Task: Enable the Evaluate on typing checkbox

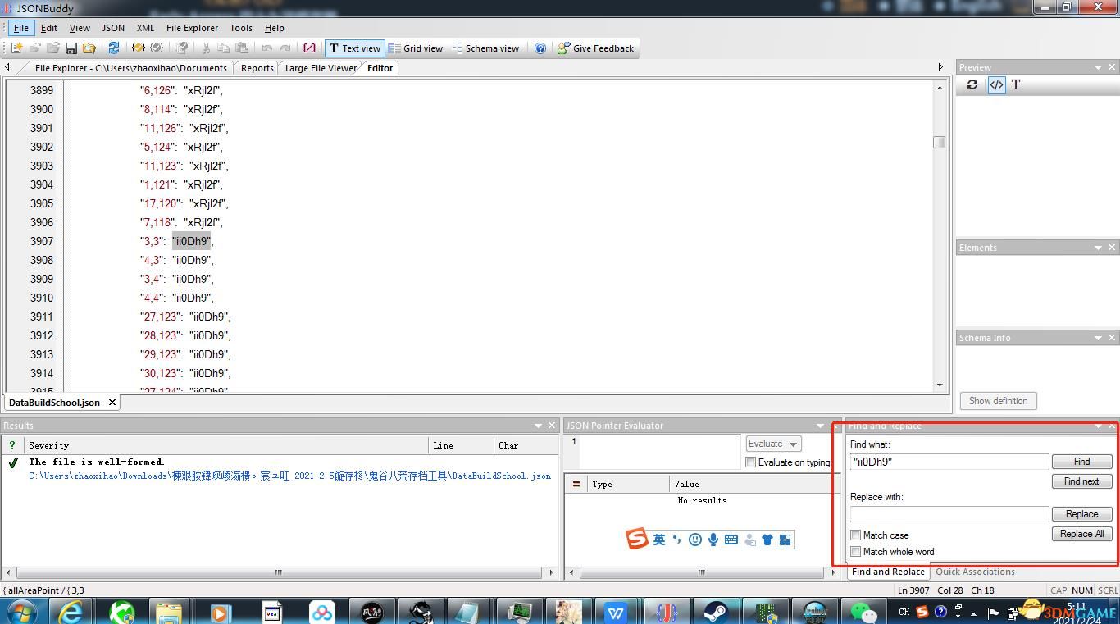Action: pyautogui.click(x=750, y=462)
